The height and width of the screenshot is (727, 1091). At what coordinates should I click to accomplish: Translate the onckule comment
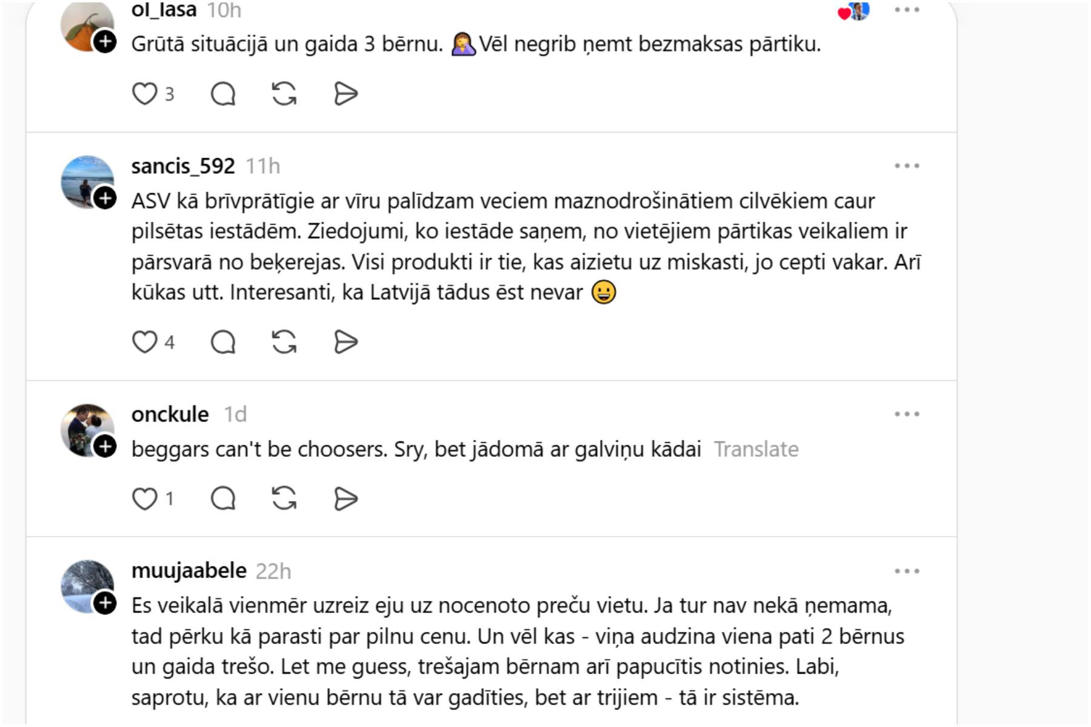pos(756,450)
